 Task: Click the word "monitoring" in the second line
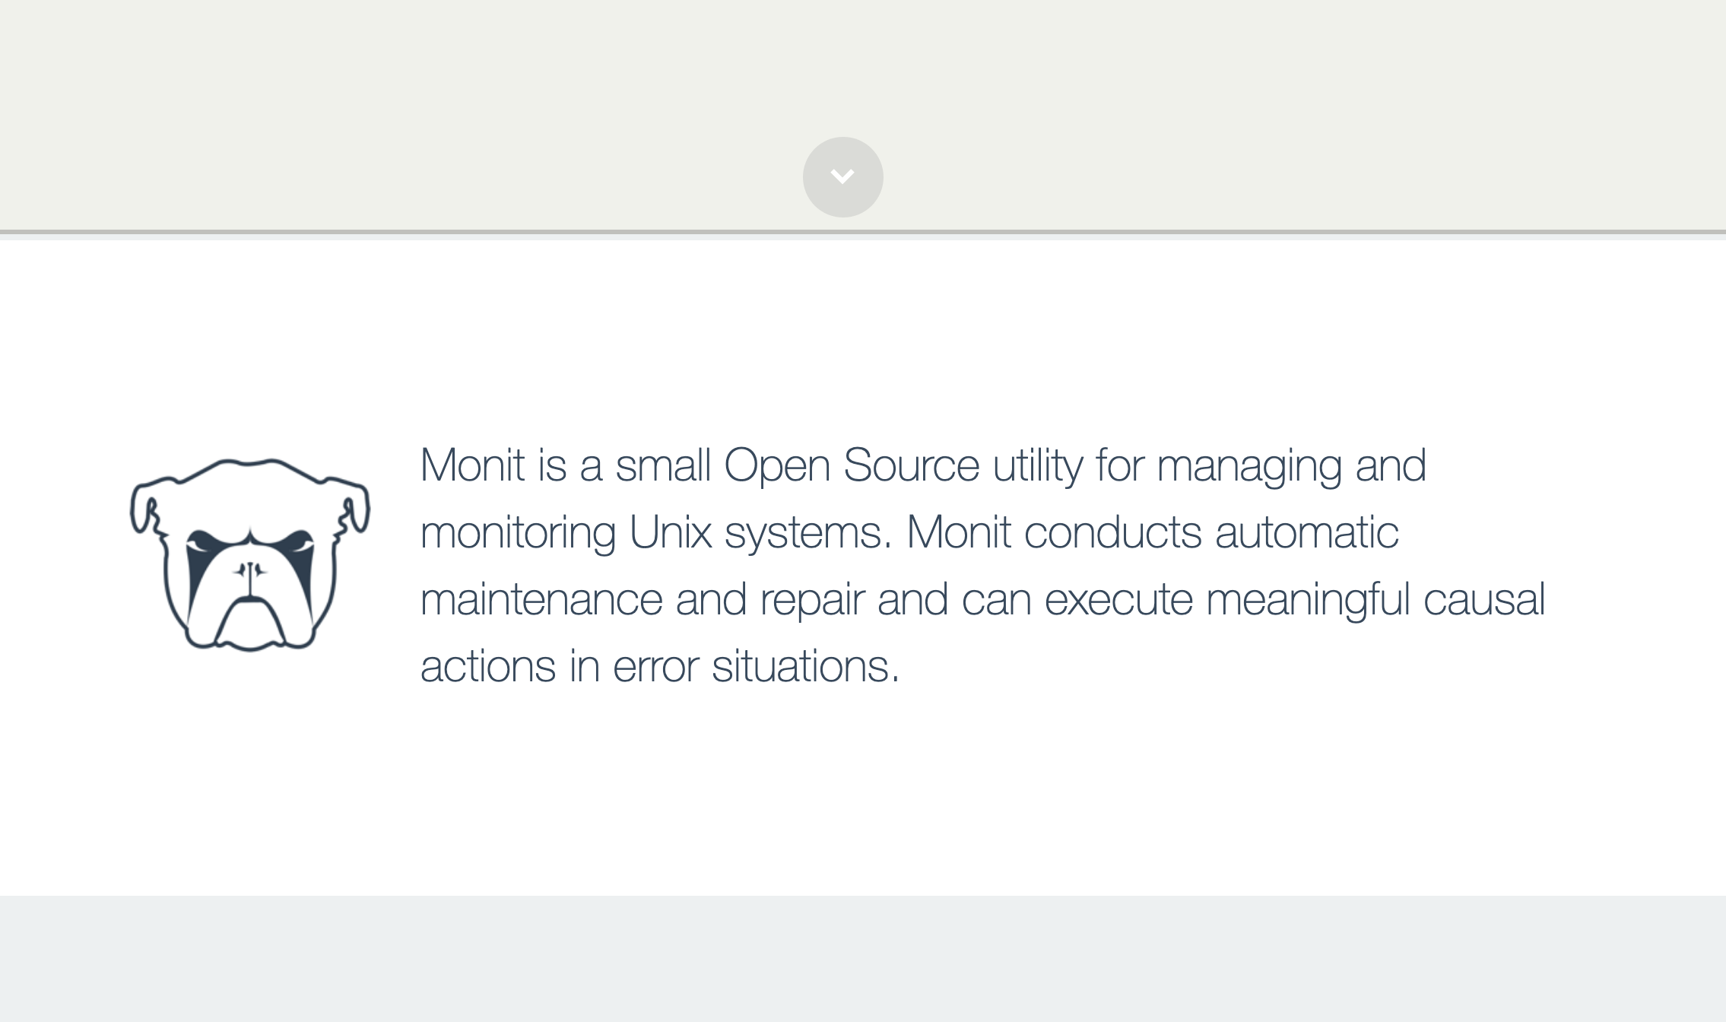518,532
